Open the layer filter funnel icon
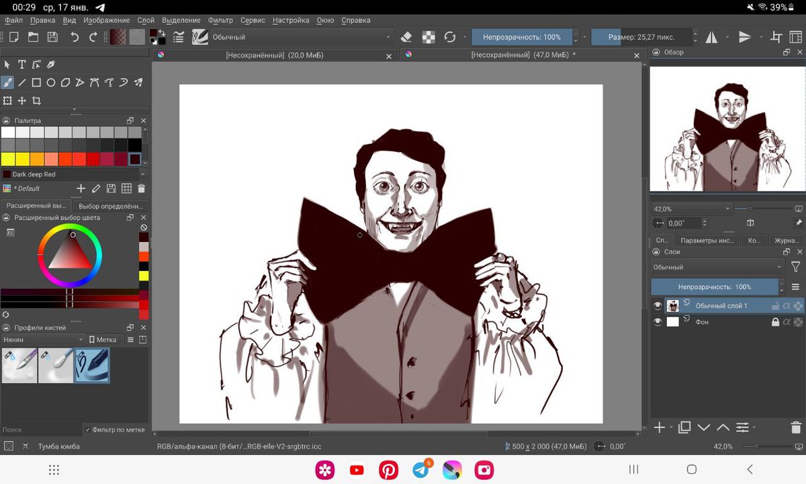The image size is (806, 484). click(796, 267)
